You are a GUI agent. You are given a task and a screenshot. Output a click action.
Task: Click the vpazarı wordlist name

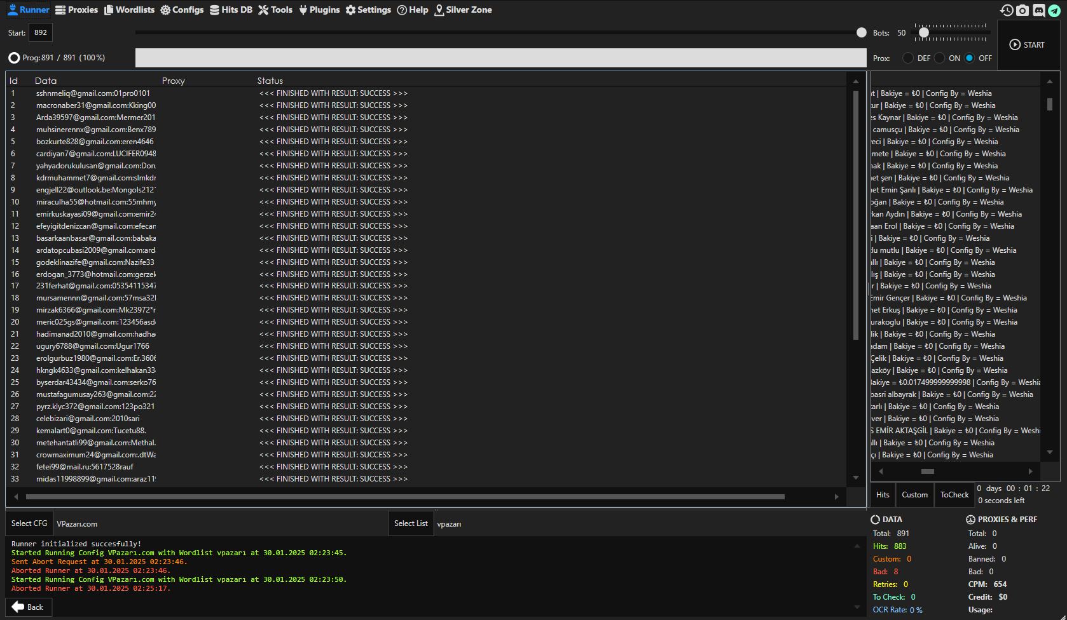pyautogui.click(x=449, y=524)
